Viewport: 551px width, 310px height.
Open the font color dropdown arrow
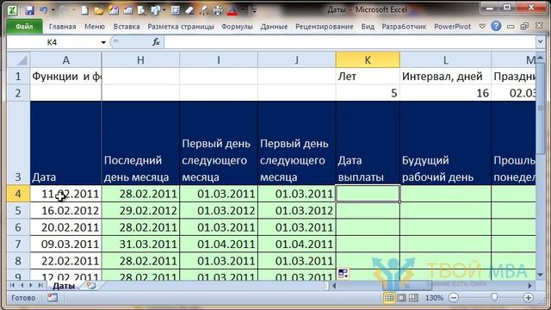[x=242, y=10]
